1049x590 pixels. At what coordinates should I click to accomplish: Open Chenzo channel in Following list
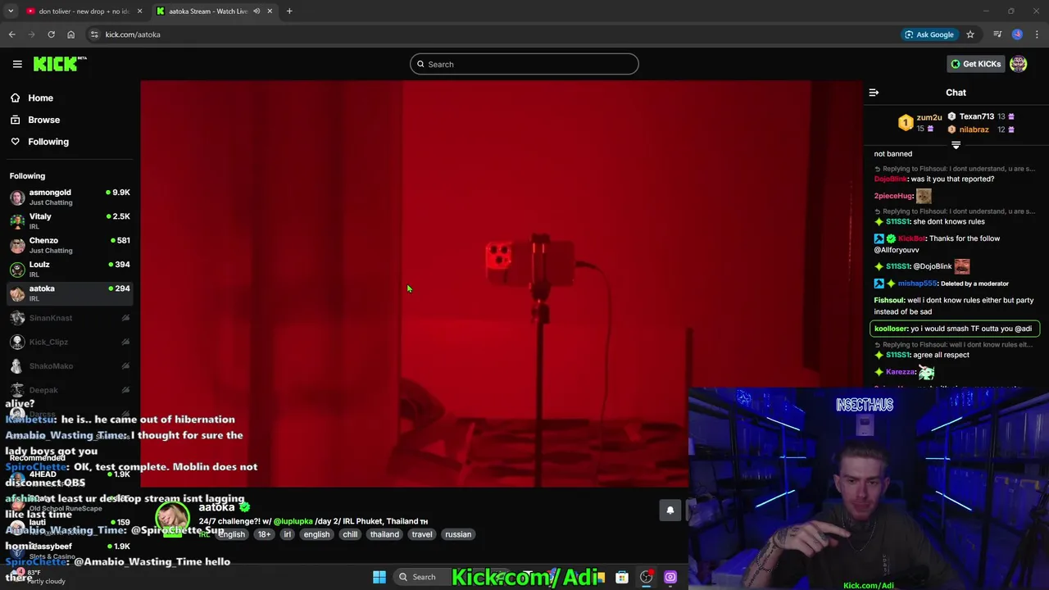(69, 245)
